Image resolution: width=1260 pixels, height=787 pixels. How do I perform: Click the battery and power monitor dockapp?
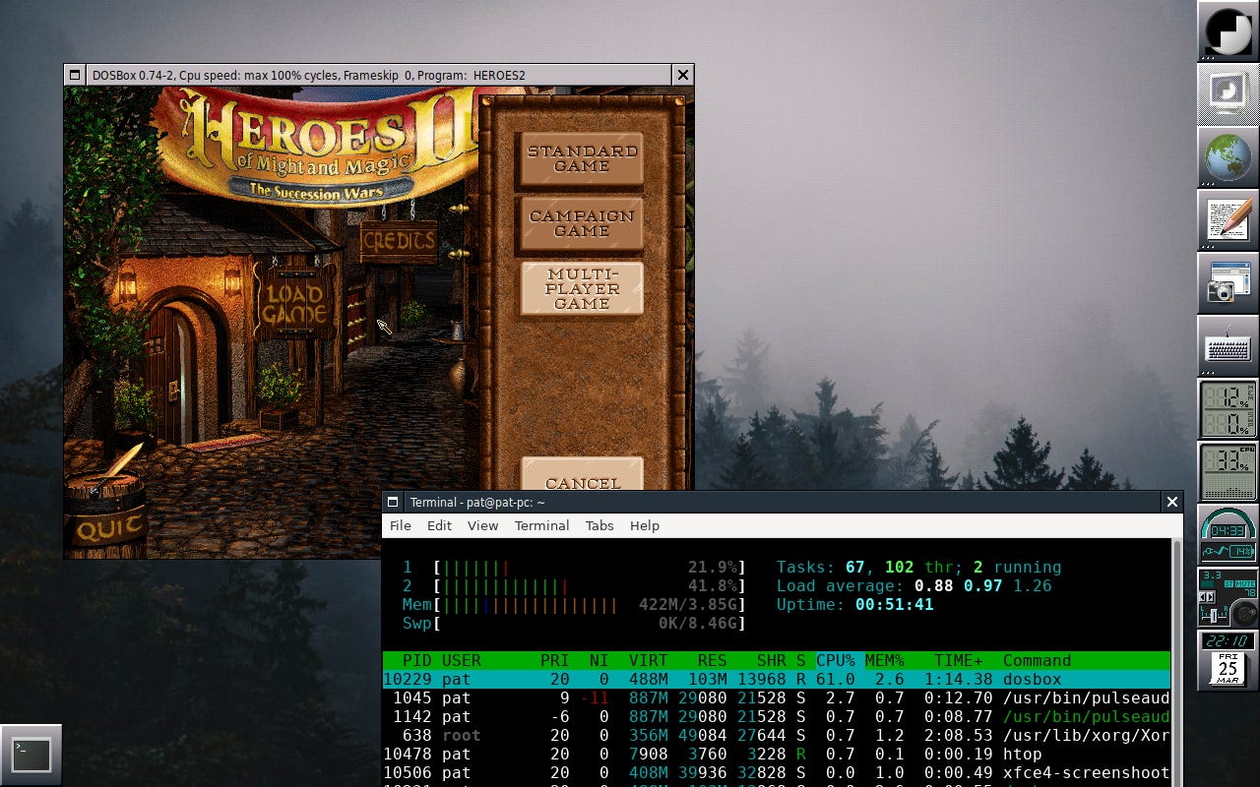coord(1228,535)
